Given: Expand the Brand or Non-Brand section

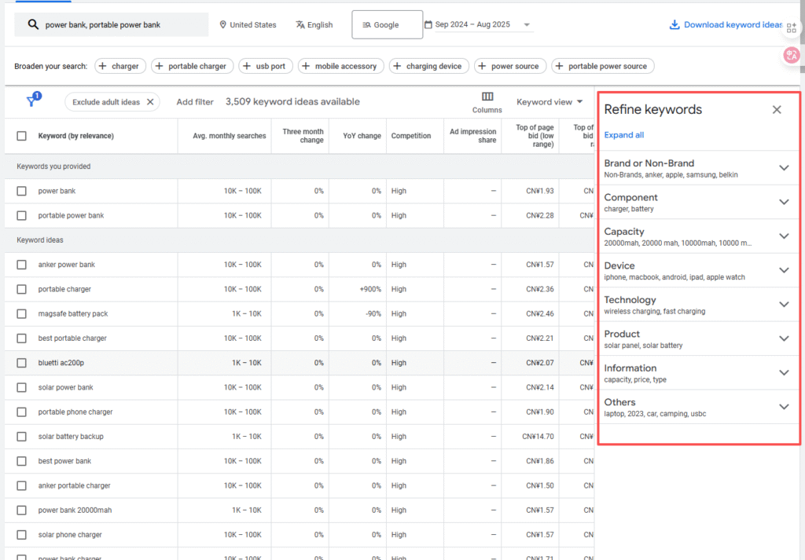Looking at the screenshot, I should coord(783,168).
